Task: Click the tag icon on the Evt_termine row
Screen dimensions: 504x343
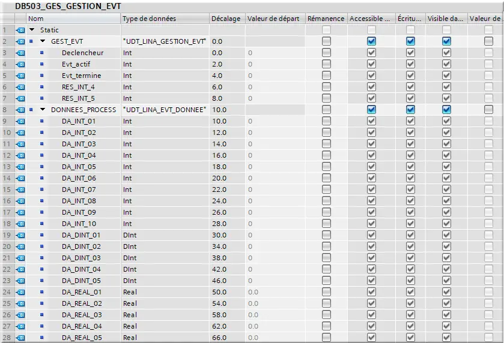Action: pos(20,76)
